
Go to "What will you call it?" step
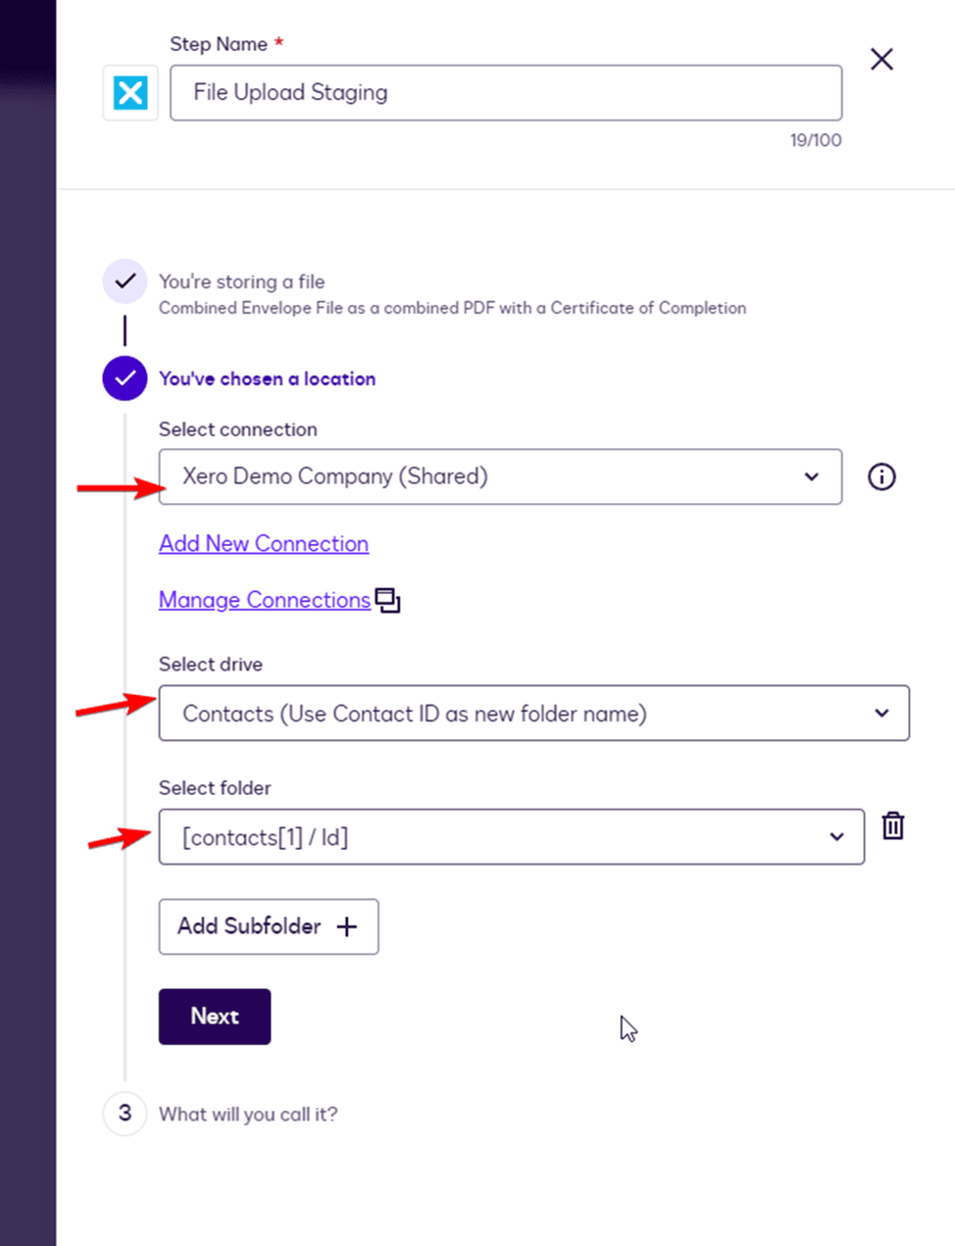(248, 1115)
